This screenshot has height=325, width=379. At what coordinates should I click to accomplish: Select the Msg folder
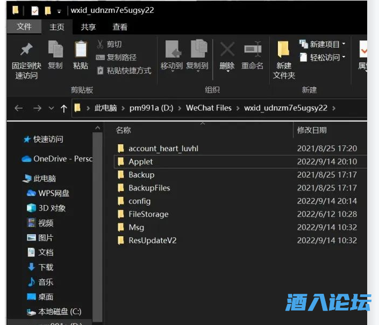tap(137, 228)
